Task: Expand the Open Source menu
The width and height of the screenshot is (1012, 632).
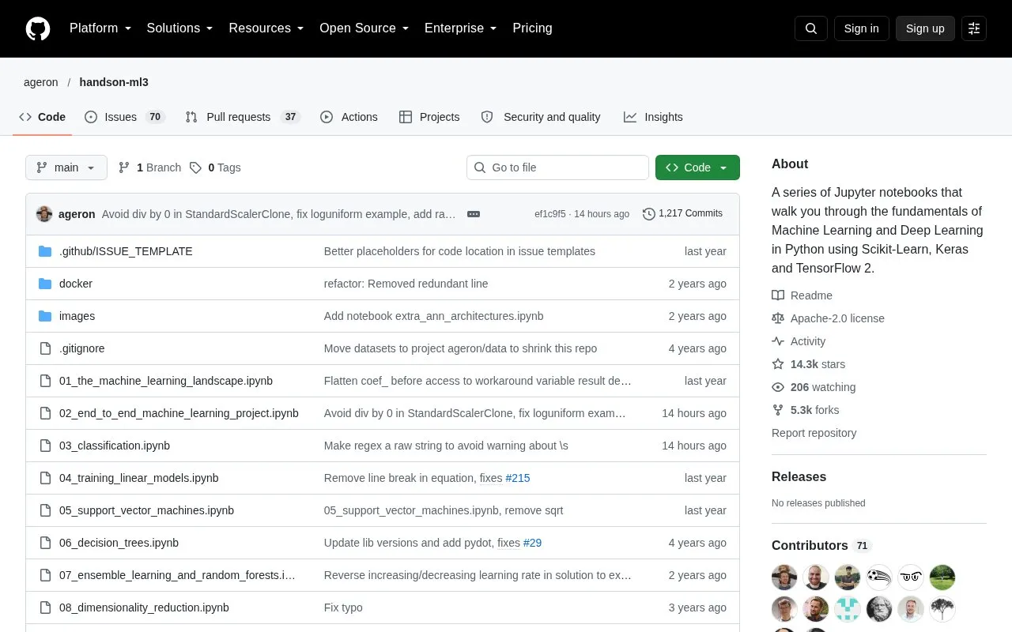Action: click(364, 28)
